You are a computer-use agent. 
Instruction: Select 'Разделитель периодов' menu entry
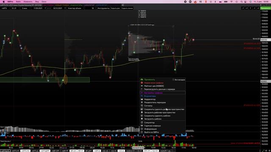tap(155, 103)
